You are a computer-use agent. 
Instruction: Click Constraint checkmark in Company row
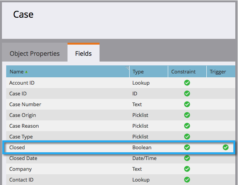point(187,169)
